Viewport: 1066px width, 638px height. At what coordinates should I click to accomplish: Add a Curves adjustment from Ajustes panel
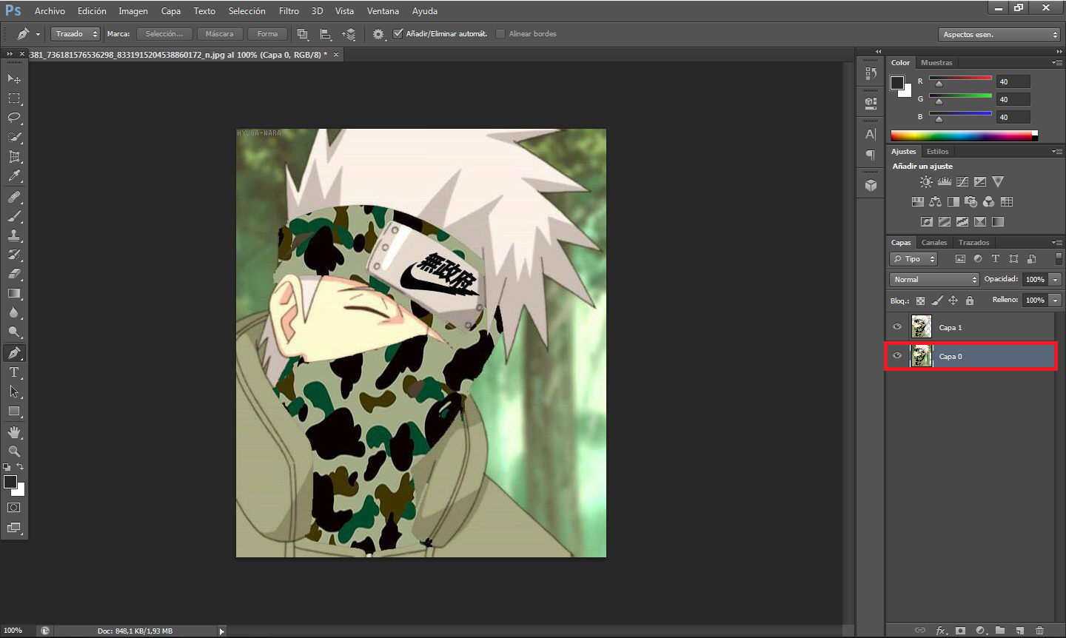point(962,181)
